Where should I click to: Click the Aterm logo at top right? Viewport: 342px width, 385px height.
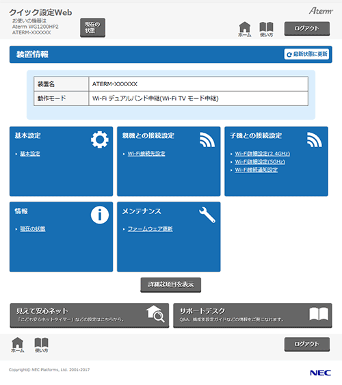pyautogui.click(x=321, y=11)
